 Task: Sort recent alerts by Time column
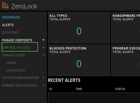[x=79, y=89]
